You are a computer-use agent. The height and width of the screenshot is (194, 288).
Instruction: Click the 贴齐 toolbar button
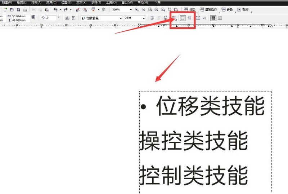coord(243,10)
